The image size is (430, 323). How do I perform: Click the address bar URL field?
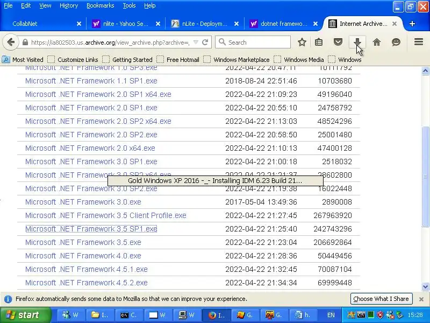[x=110, y=43]
